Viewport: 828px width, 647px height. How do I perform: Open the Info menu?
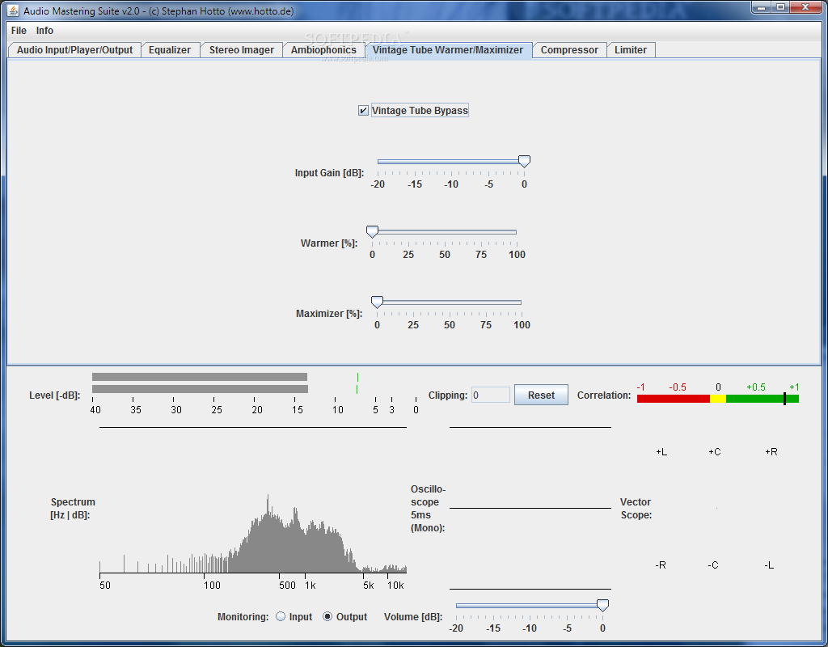(44, 31)
